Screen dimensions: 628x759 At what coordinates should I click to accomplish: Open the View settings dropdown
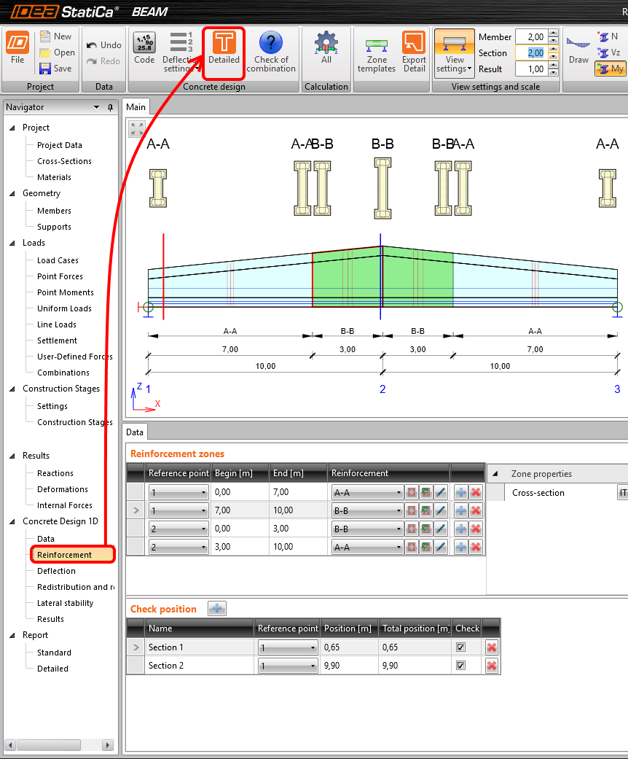pyautogui.click(x=455, y=64)
